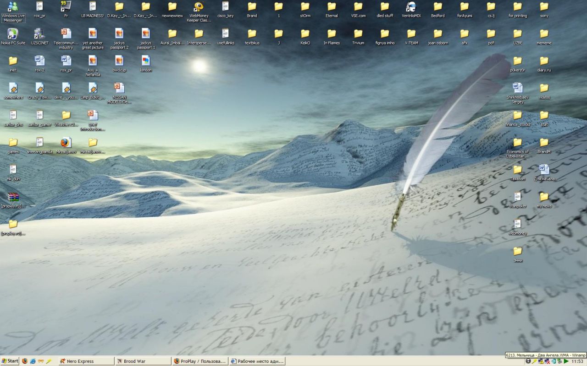587x366 pixels.
Task: Select the Shirkhodjaev Sergey Word document
Action: pyautogui.click(x=517, y=88)
